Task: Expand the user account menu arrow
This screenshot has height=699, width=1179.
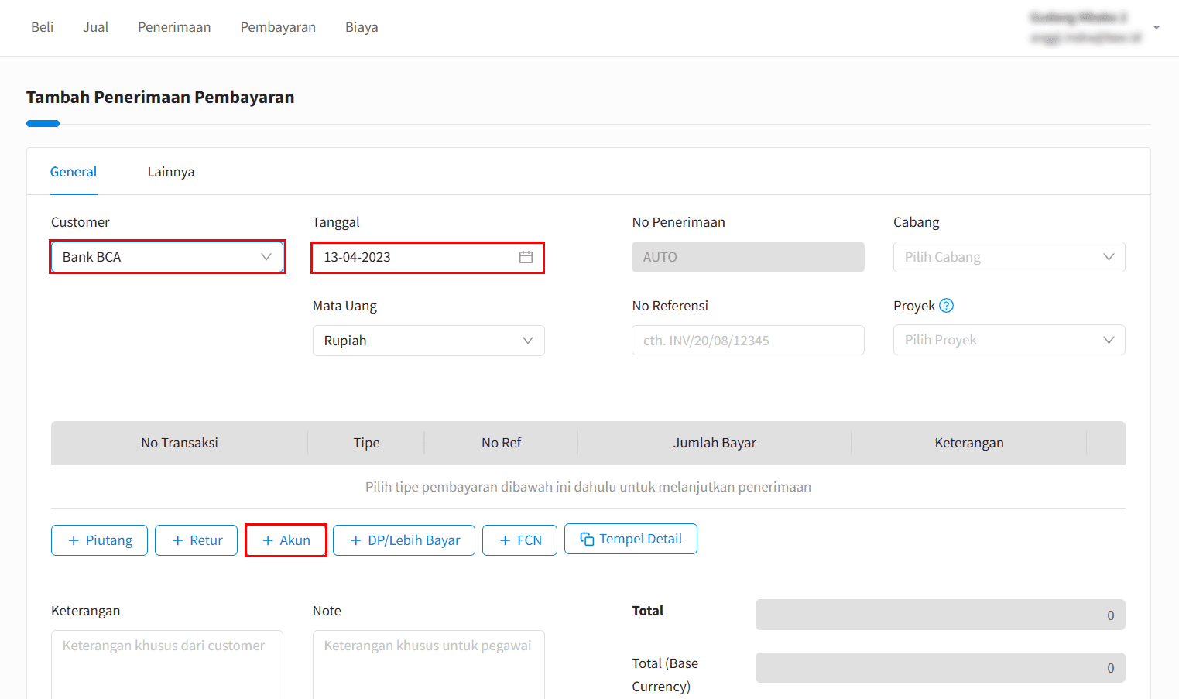Action: tap(1156, 27)
